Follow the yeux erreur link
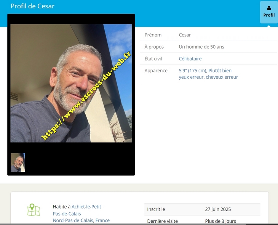 coord(191,77)
